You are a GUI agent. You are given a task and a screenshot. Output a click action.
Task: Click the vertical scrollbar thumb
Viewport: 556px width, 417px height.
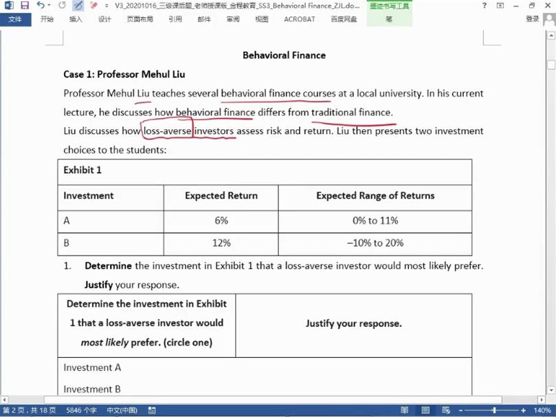(x=551, y=65)
